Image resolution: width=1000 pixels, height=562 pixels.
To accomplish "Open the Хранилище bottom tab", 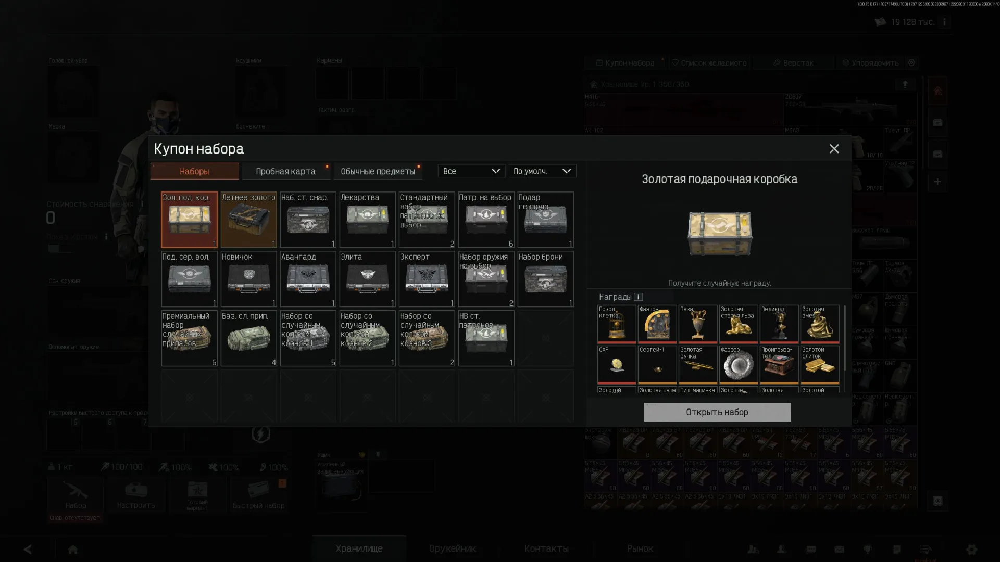I will pos(359,548).
